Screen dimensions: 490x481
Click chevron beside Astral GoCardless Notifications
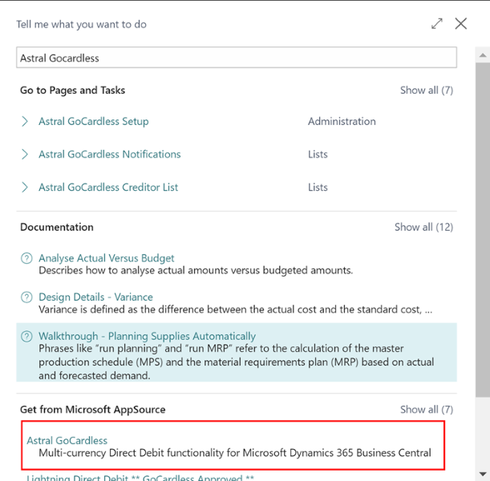click(26, 155)
